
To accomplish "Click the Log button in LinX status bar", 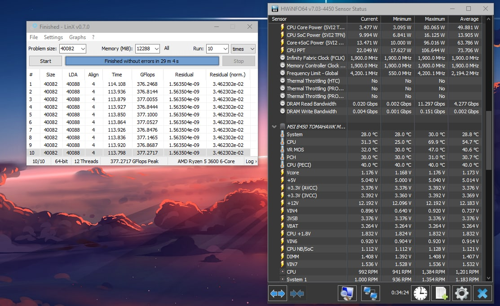I will (x=251, y=161).
